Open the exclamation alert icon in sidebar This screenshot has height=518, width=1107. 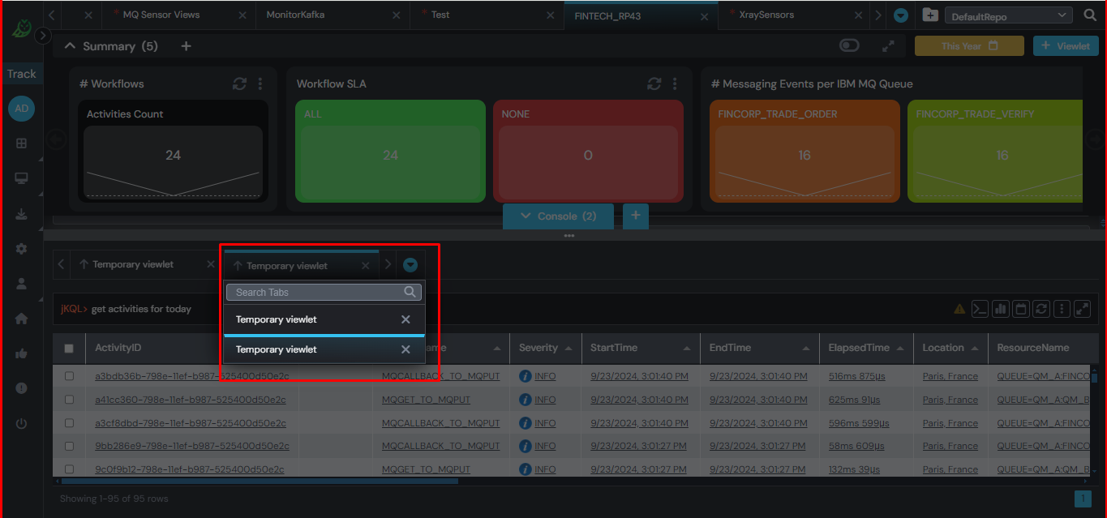21,388
